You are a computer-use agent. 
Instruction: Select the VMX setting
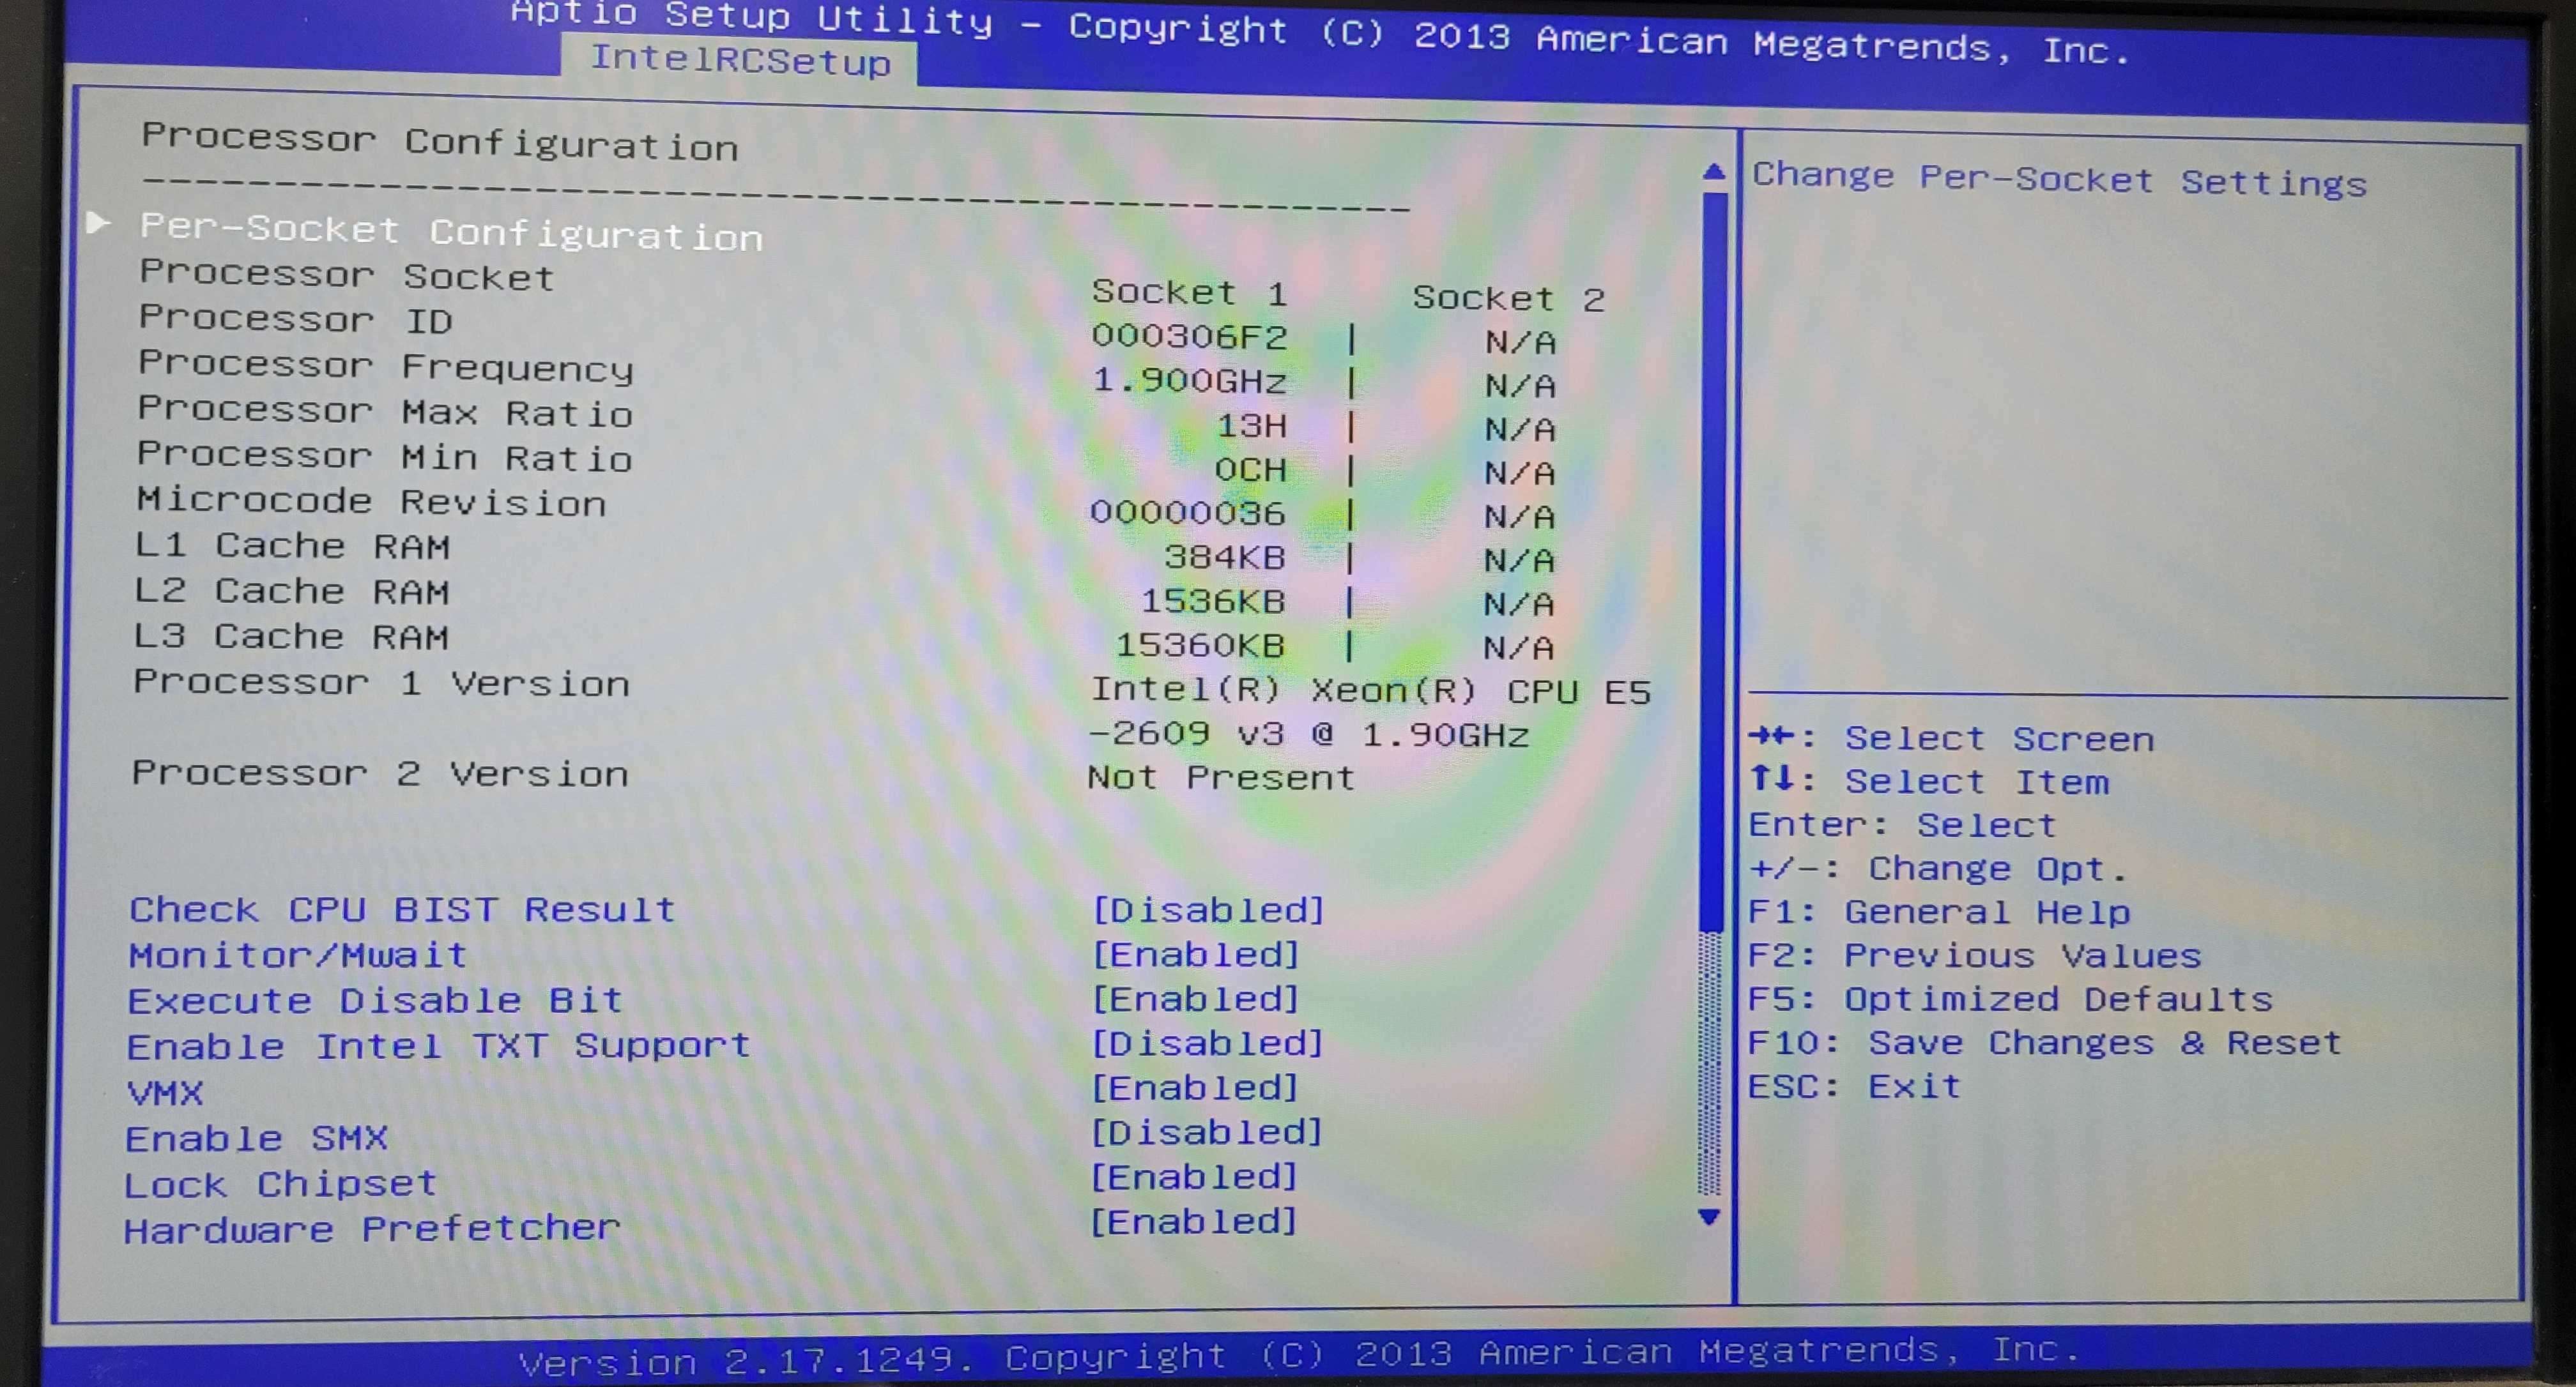click(x=165, y=1092)
